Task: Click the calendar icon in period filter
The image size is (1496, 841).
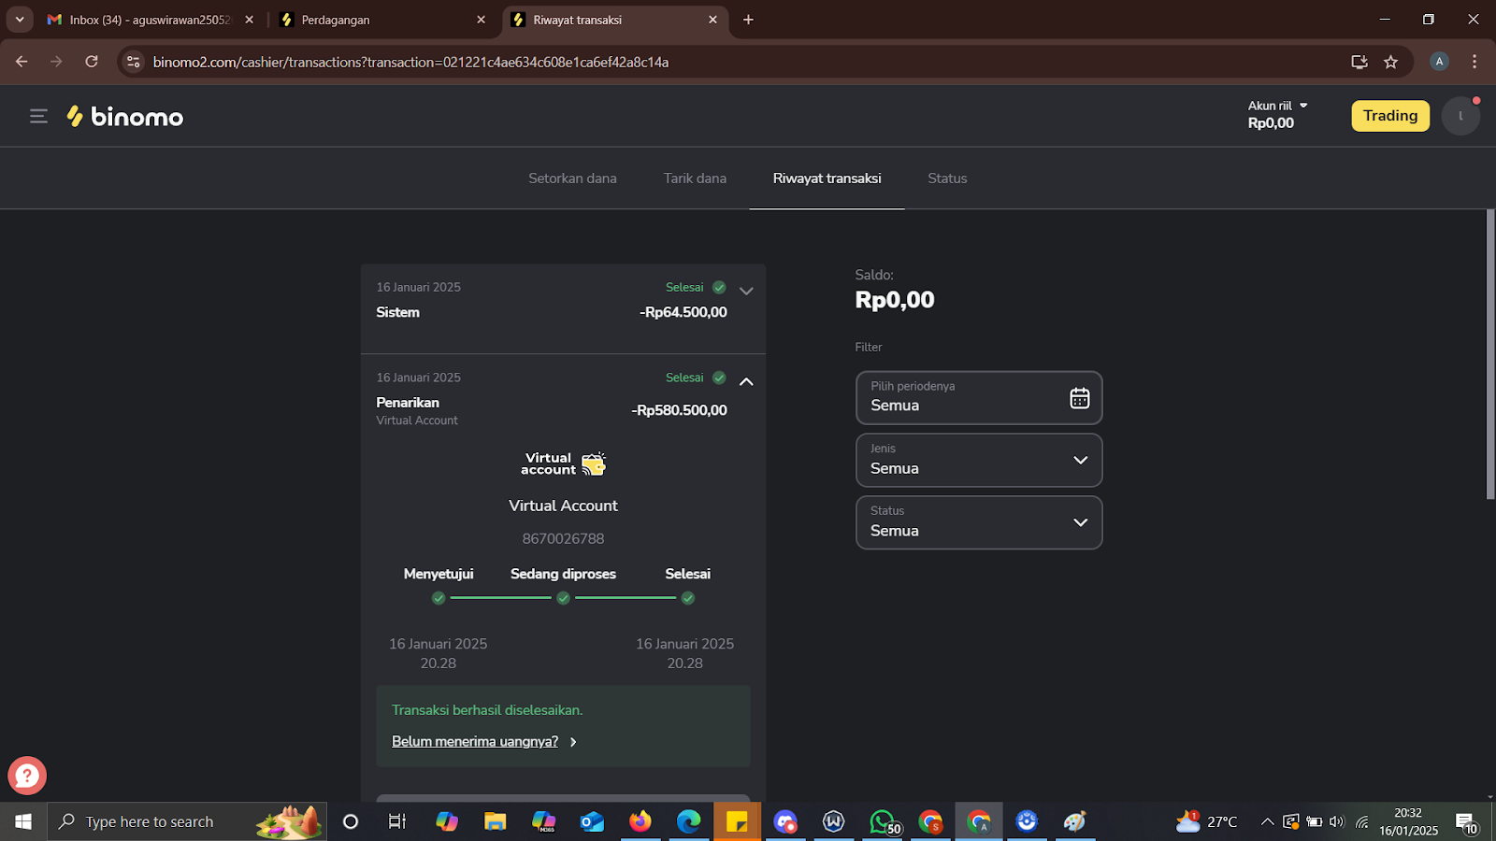Action: tap(1079, 398)
